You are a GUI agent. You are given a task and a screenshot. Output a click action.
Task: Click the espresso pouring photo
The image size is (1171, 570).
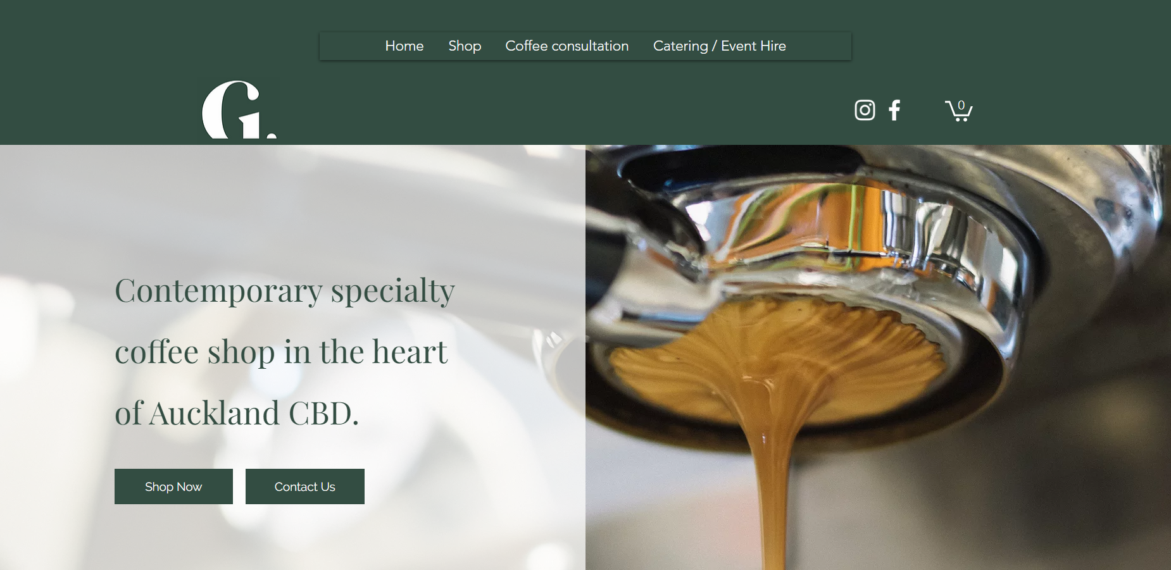878,357
